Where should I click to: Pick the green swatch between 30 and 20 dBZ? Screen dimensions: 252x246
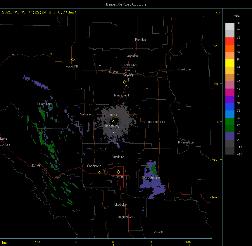(230, 122)
